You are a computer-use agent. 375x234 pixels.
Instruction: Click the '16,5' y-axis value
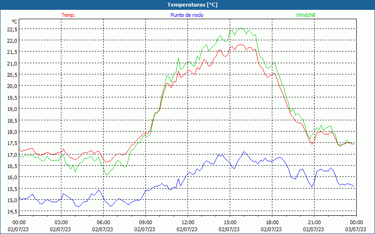[x=12, y=166]
